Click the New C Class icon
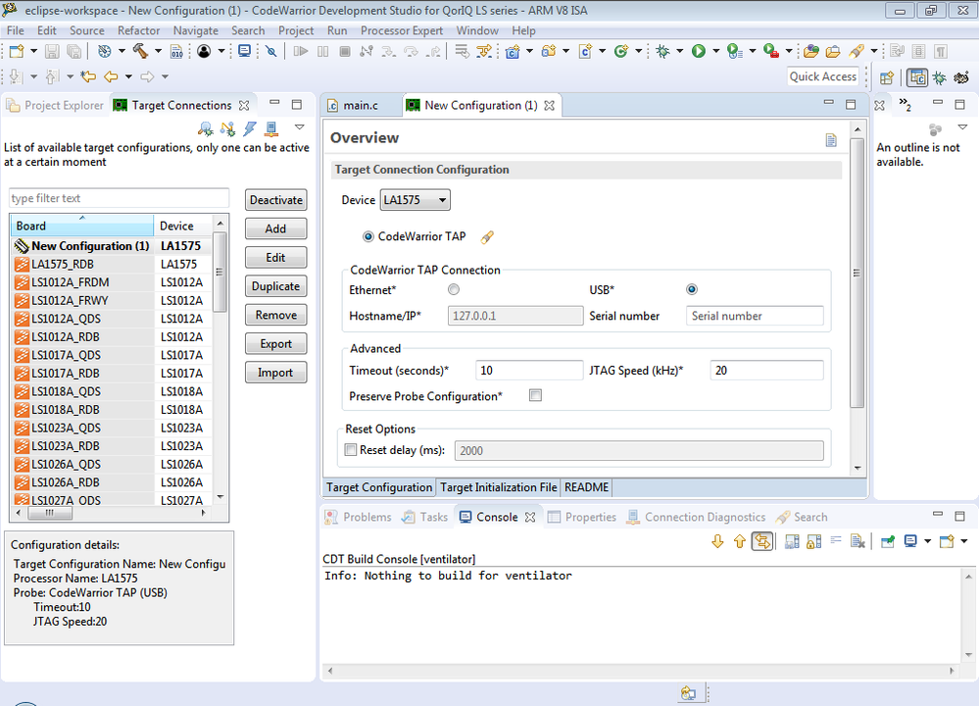The height and width of the screenshot is (706, 979). point(620,51)
